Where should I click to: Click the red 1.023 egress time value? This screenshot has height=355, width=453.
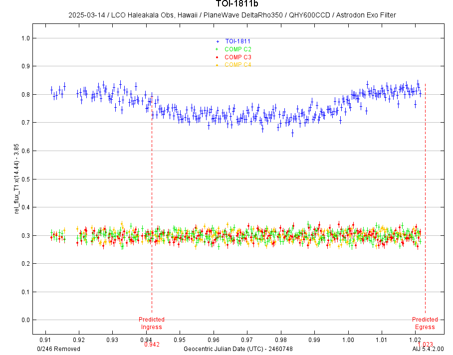[x=425, y=344]
